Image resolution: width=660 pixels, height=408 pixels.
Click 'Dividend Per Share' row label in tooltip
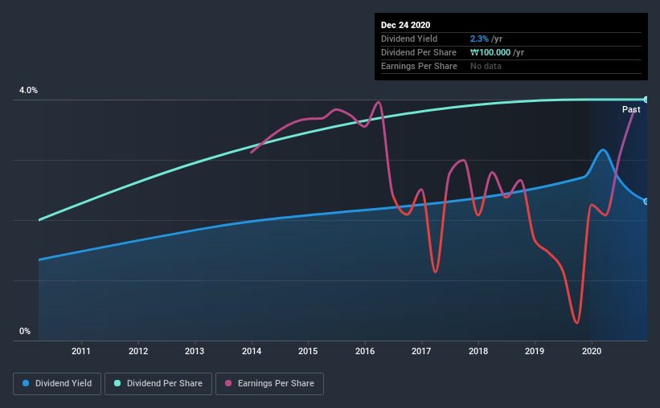[x=418, y=52]
